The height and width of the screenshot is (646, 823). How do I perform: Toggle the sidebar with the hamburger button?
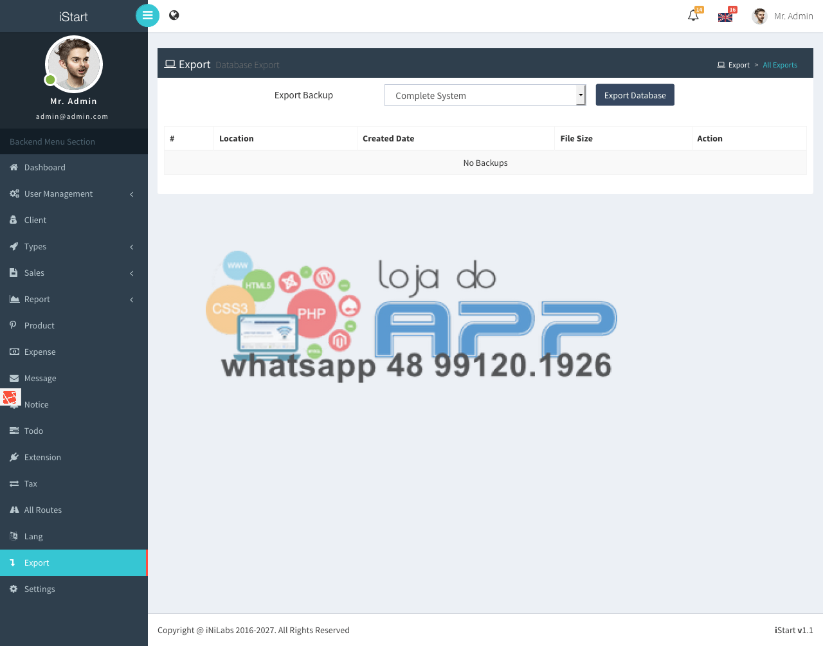pyautogui.click(x=147, y=15)
